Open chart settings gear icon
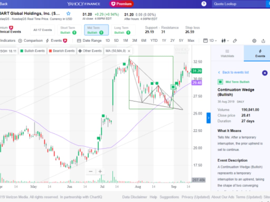Screen dimensions: 270x202 pos(254,41)
